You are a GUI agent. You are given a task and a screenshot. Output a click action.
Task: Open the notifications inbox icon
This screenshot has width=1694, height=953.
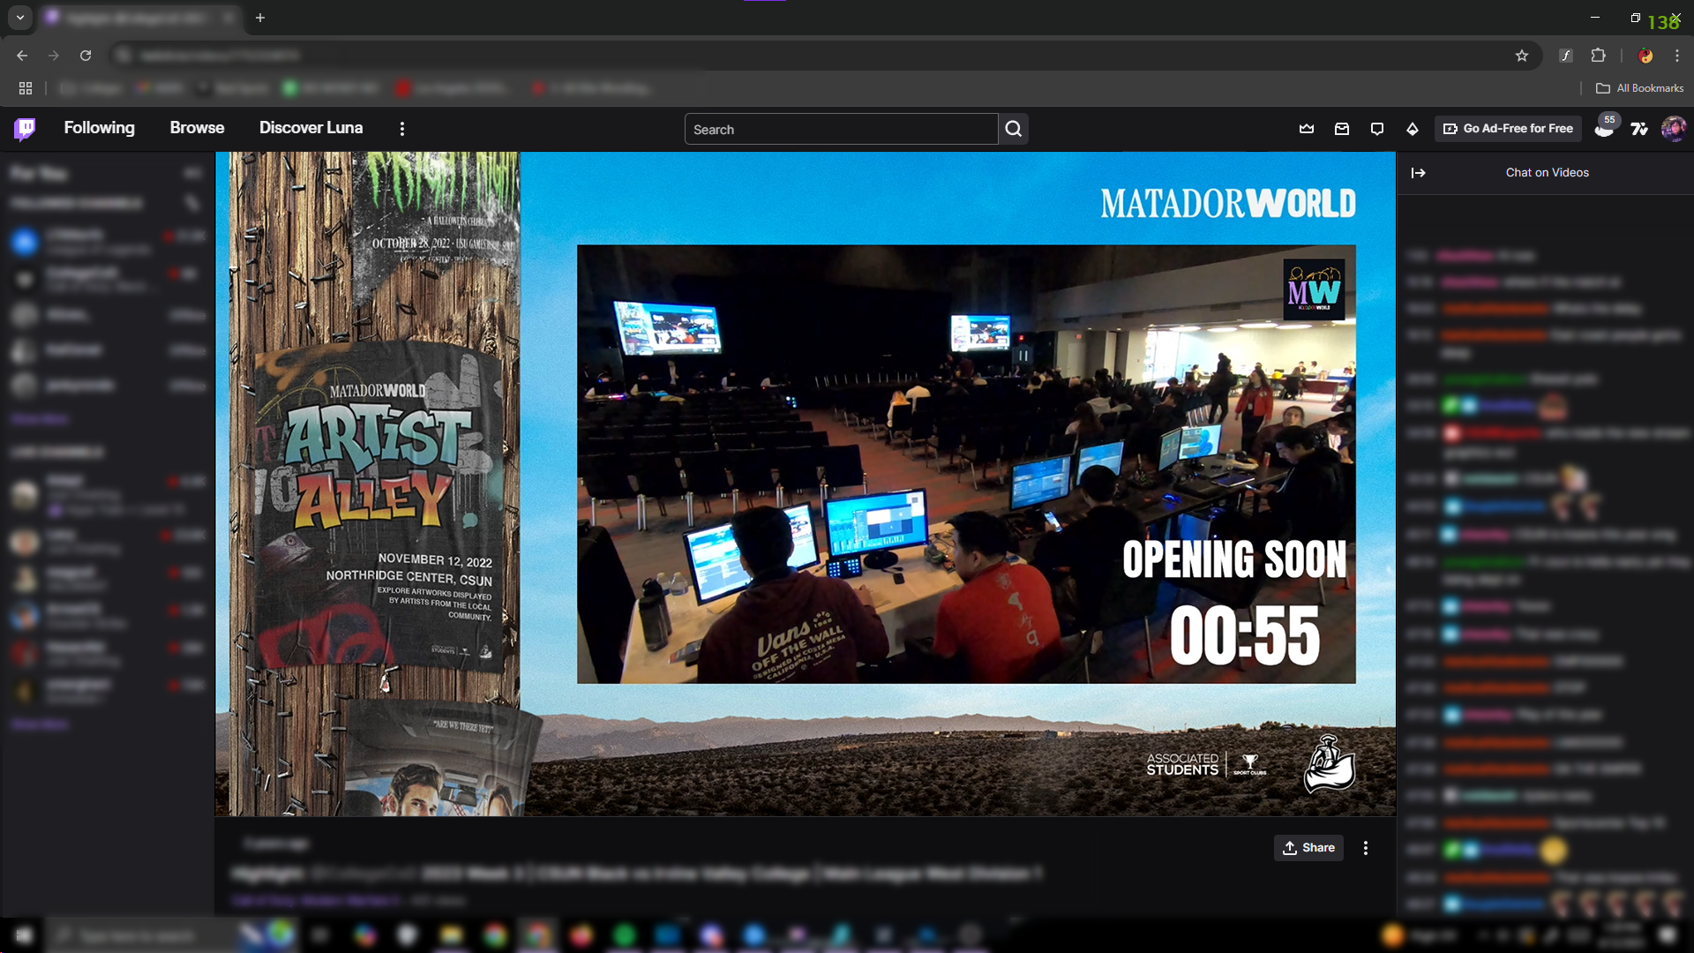pyautogui.click(x=1342, y=129)
